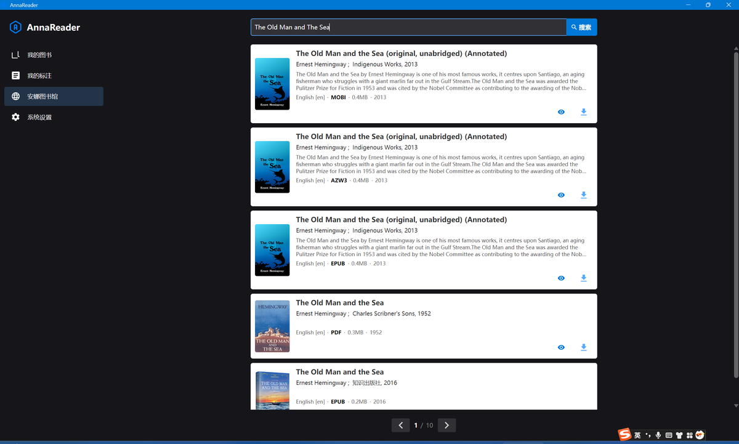Preview the 1952 PDF edition eye icon
The height and width of the screenshot is (444, 739).
(x=561, y=347)
